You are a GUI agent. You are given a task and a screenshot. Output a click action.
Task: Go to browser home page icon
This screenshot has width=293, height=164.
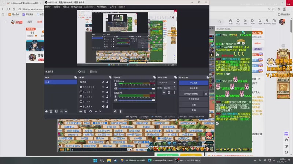[x=14, y=9]
